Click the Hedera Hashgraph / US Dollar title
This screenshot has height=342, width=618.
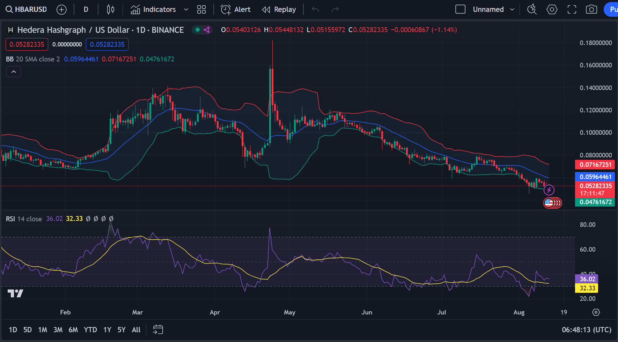(x=101, y=30)
